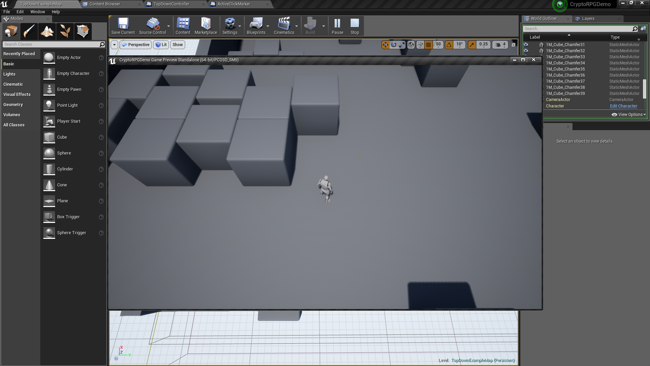Select the Geometry Editing mode icon
Viewport: 650px width, 366px height.
pyautogui.click(x=83, y=32)
